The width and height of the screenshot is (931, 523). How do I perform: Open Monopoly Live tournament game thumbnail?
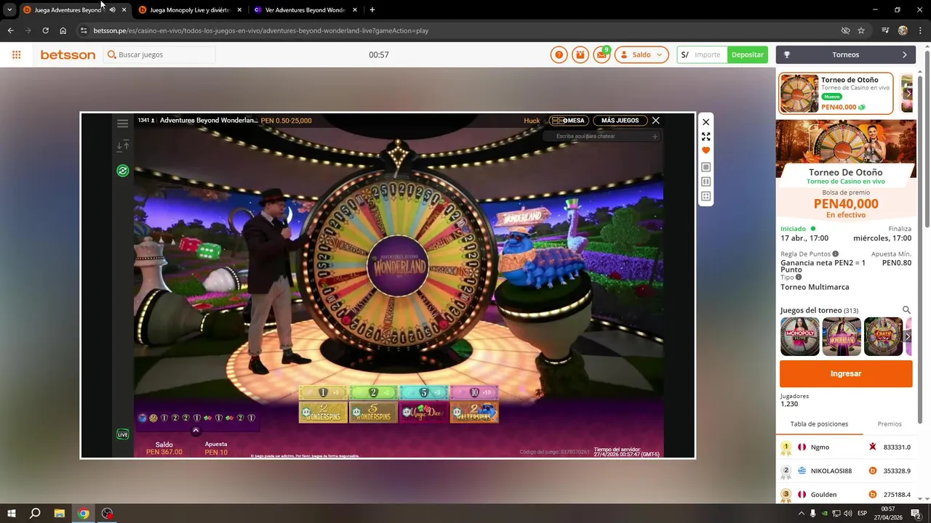(x=800, y=336)
